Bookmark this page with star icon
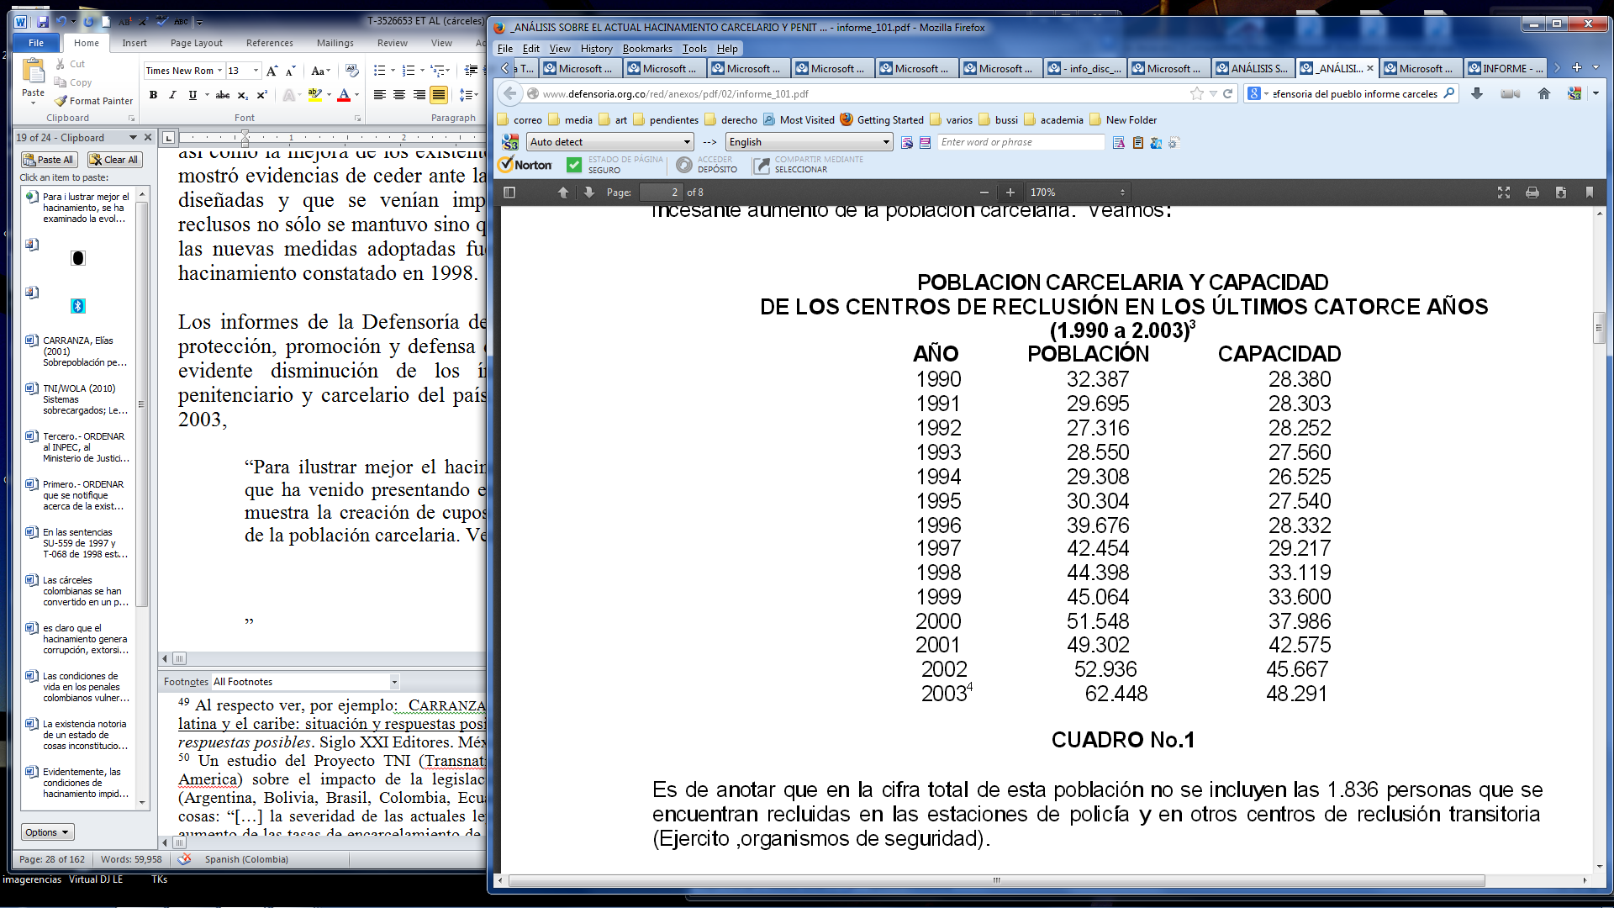1614x908 pixels. click(x=1197, y=94)
